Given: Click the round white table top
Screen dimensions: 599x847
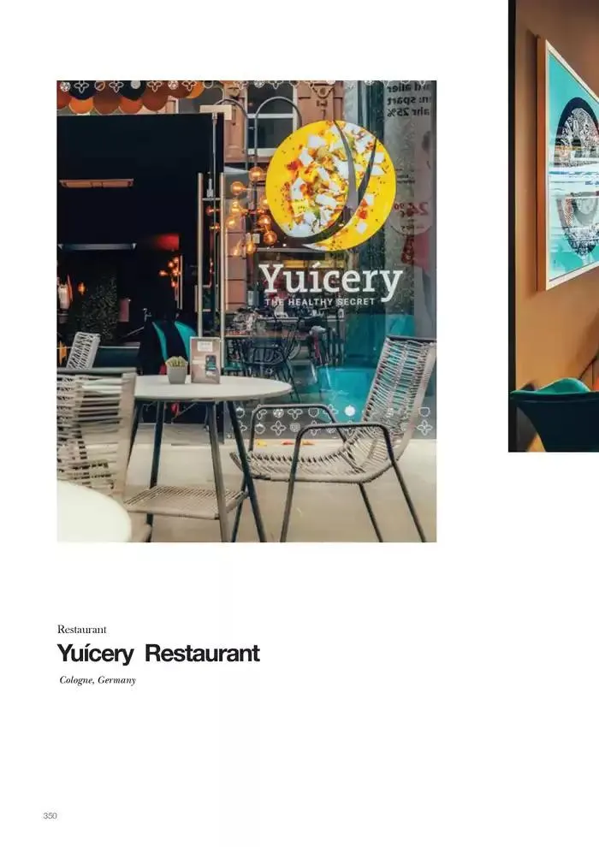Looking at the screenshot, I should (211, 388).
